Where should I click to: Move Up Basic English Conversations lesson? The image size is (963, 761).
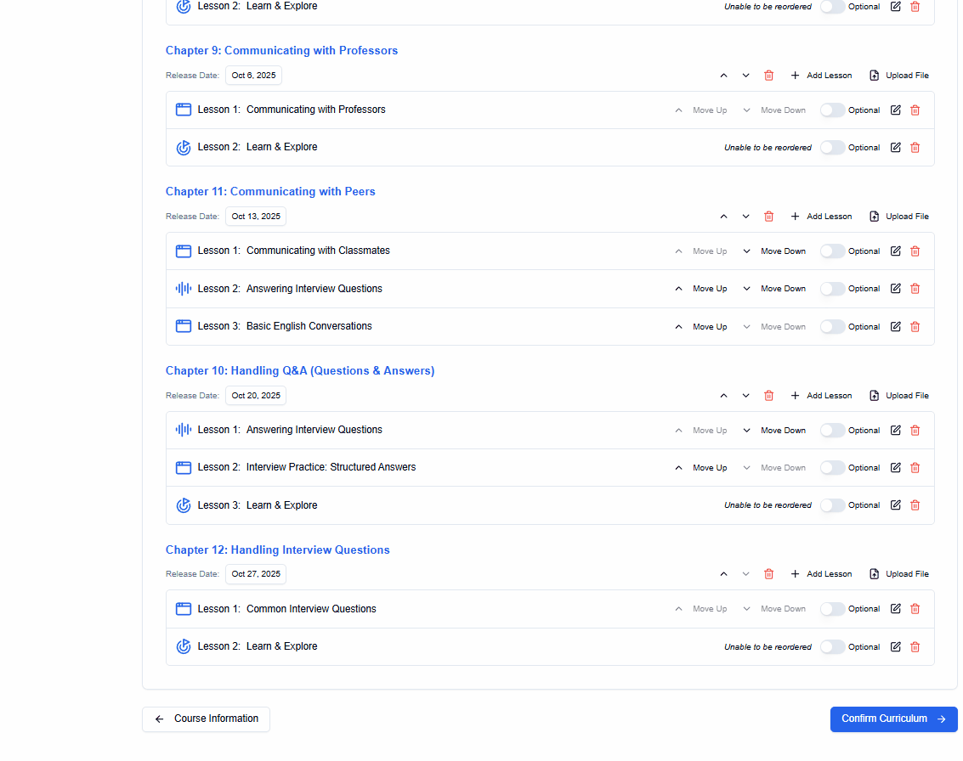pos(701,327)
